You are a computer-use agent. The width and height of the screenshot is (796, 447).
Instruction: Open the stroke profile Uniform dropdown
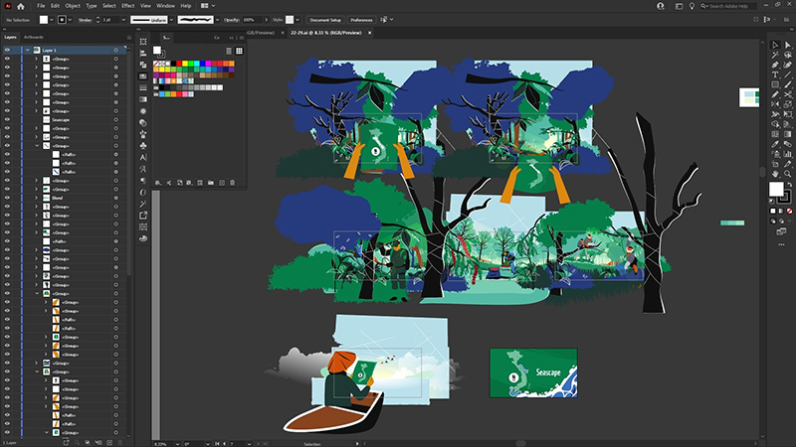[x=171, y=20]
